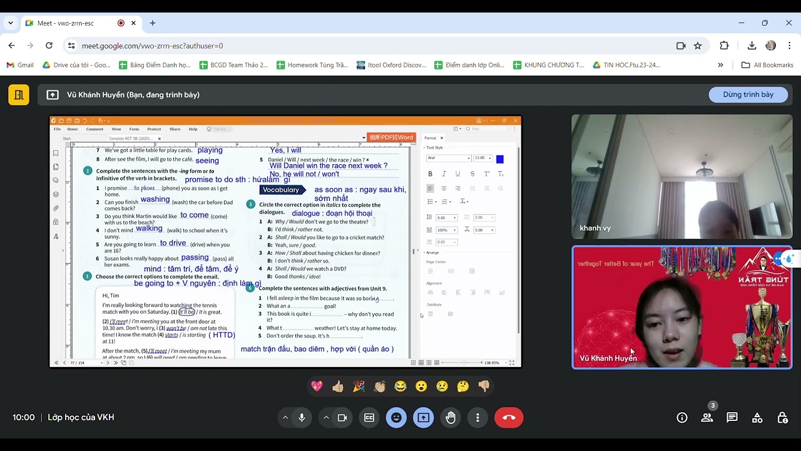The image size is (801, 451).
Task: Show more bookmarks chevron
Action: click(x=720, y=65)
